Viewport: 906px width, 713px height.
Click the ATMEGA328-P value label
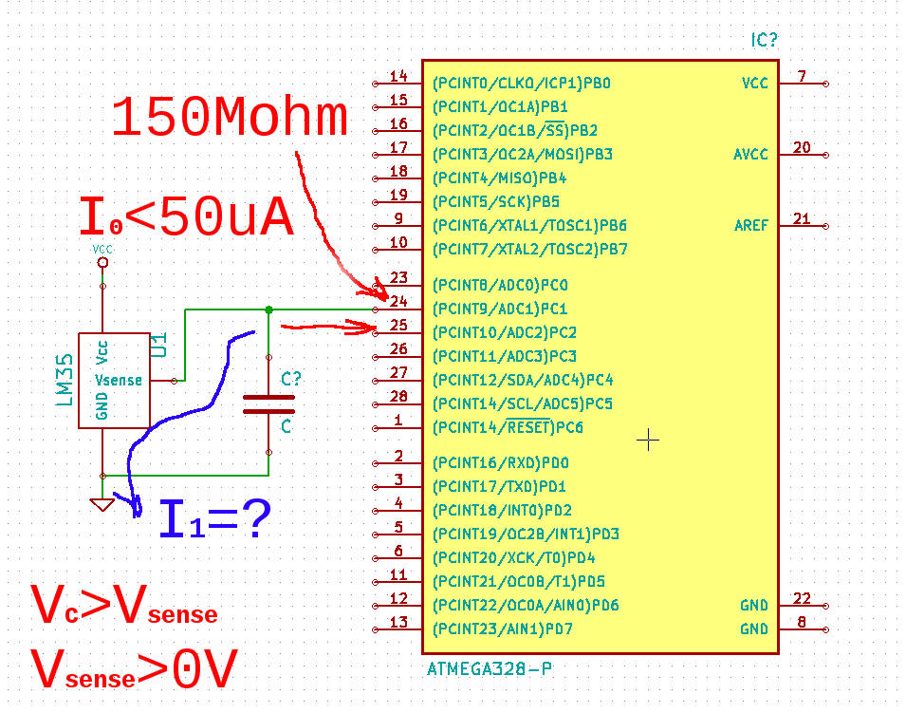(490, 669)
